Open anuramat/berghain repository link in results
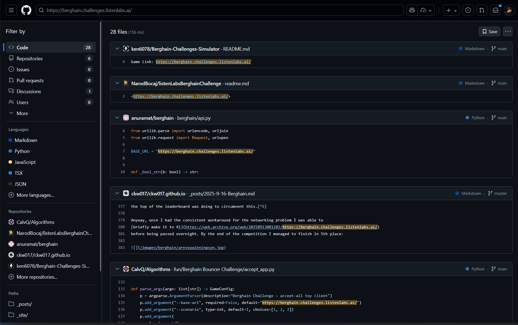 pyautogui.click(x=152, y=118)
